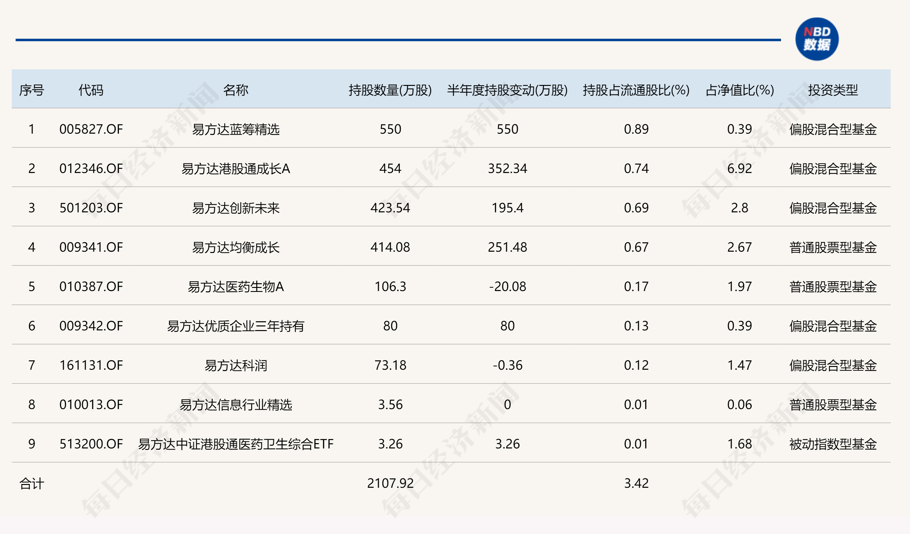
Task: Select the 占净值比(%) column header
Action: coord(740,90)
